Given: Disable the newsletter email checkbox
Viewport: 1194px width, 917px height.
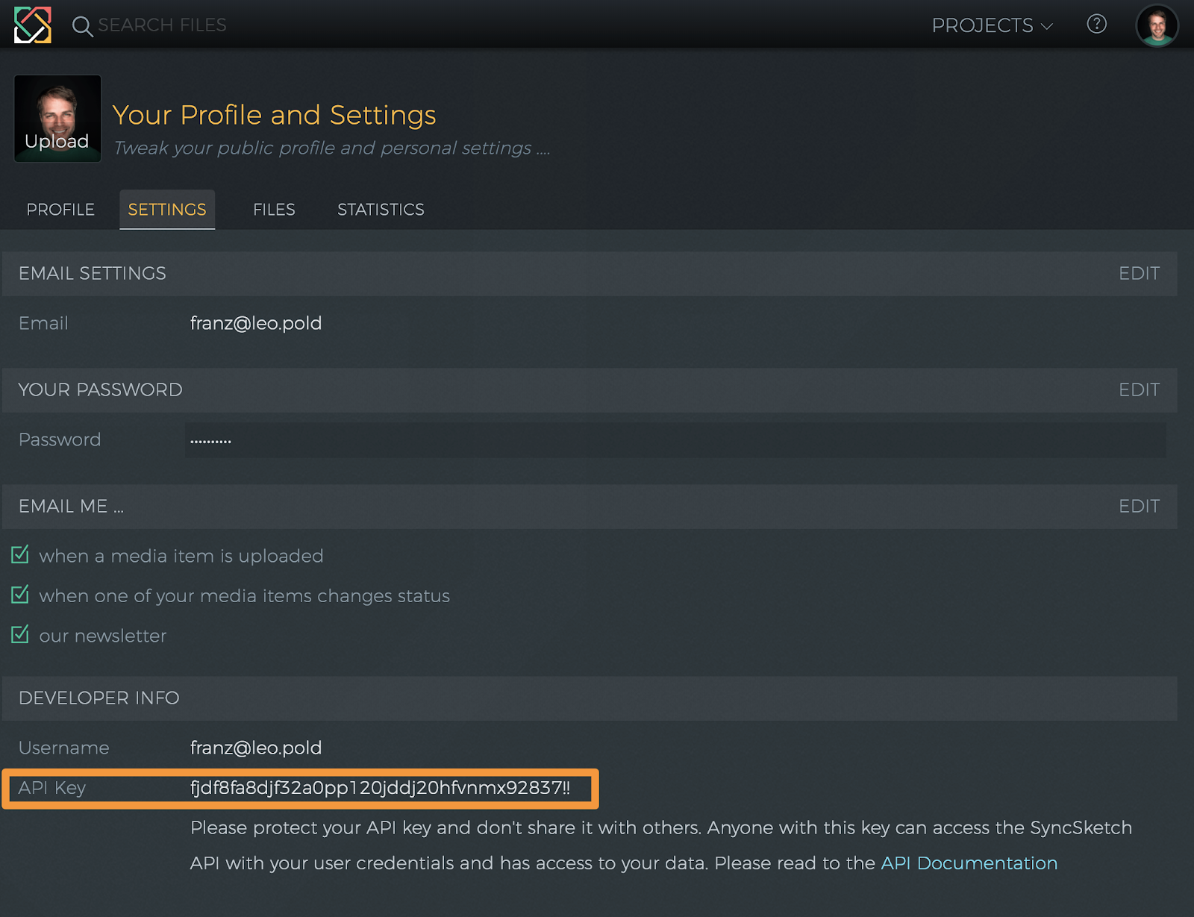Looking at the screenshot, I should point(20,635).
